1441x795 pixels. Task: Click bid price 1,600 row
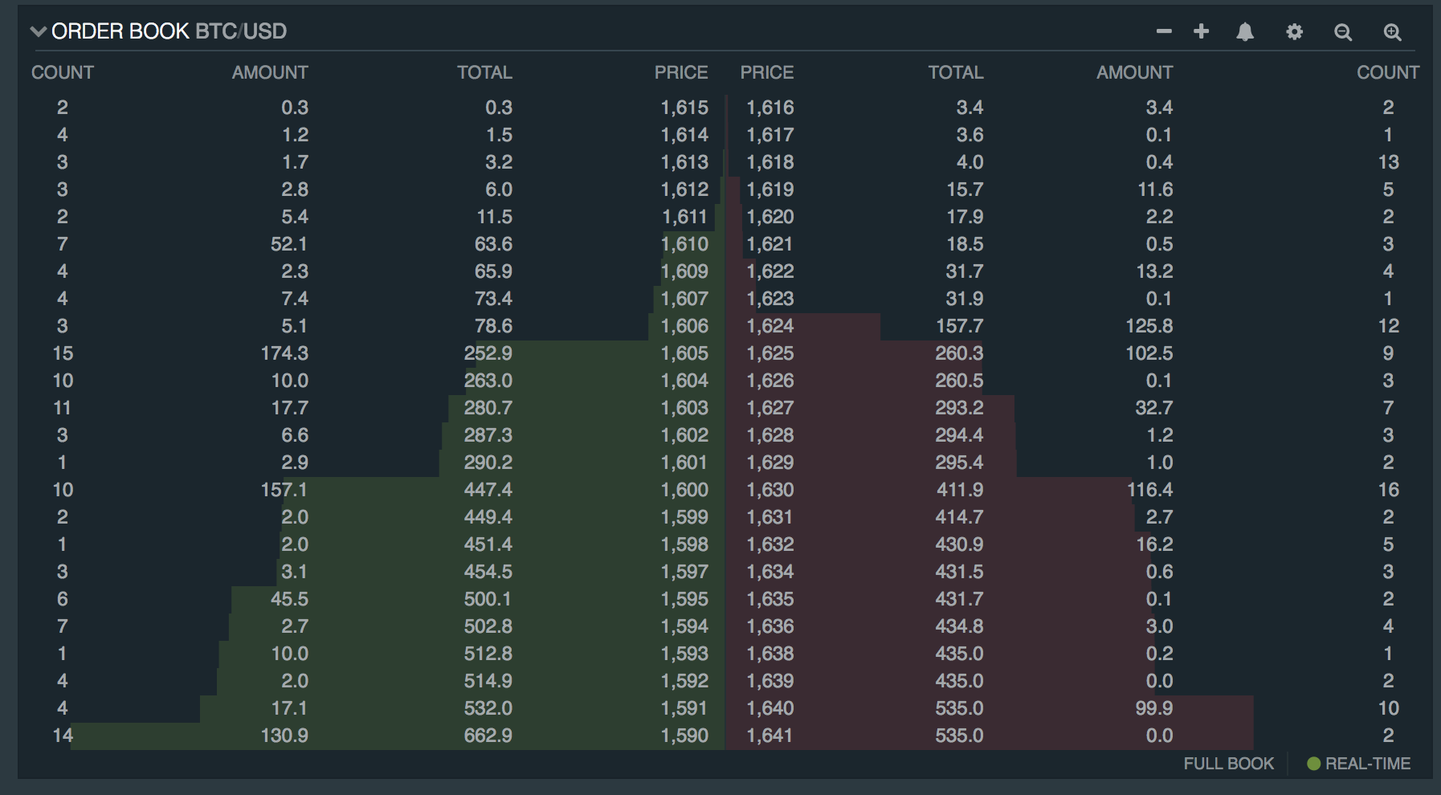point(684,490)
